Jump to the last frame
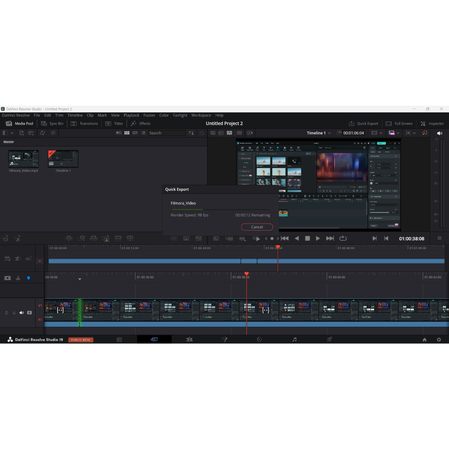449x449 pixels. (330, 238)
